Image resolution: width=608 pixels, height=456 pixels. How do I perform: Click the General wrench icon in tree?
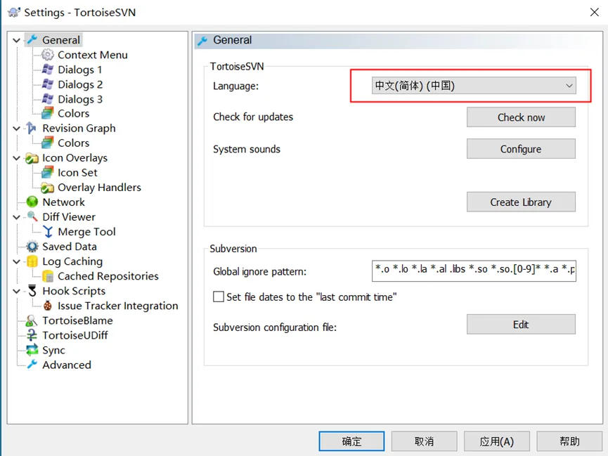[32, 39]
